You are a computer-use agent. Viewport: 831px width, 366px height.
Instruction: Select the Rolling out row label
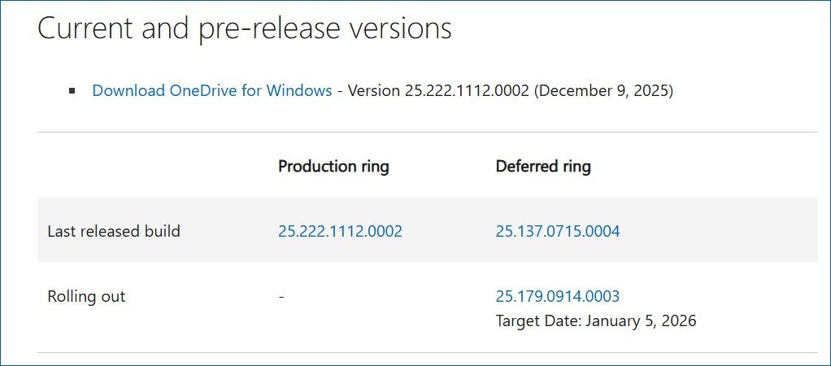[86, 297]
